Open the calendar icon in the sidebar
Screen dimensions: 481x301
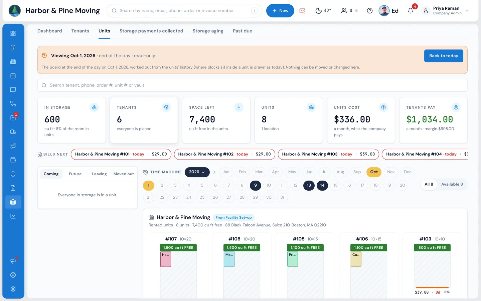click(x=13, y=76)
